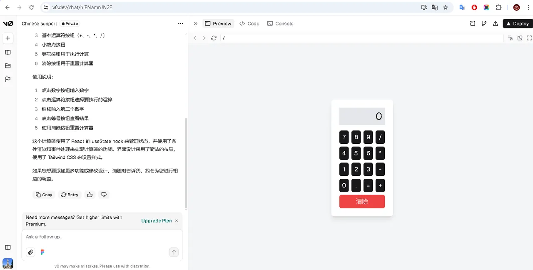Click calculator button 8

point(356,137)
